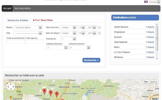Click Nice label on the map
The width and height of the screenshot is (162, 100).
(x=154, y=99)
